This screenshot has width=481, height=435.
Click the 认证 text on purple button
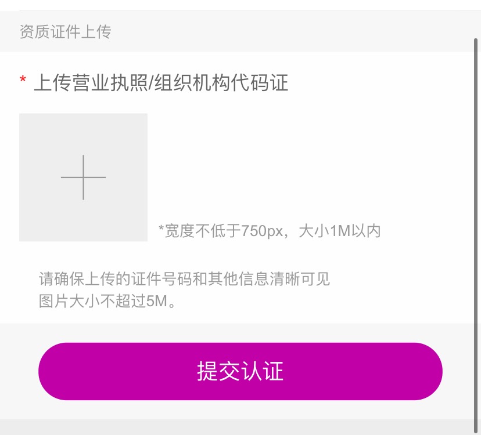tap(262, 371)
